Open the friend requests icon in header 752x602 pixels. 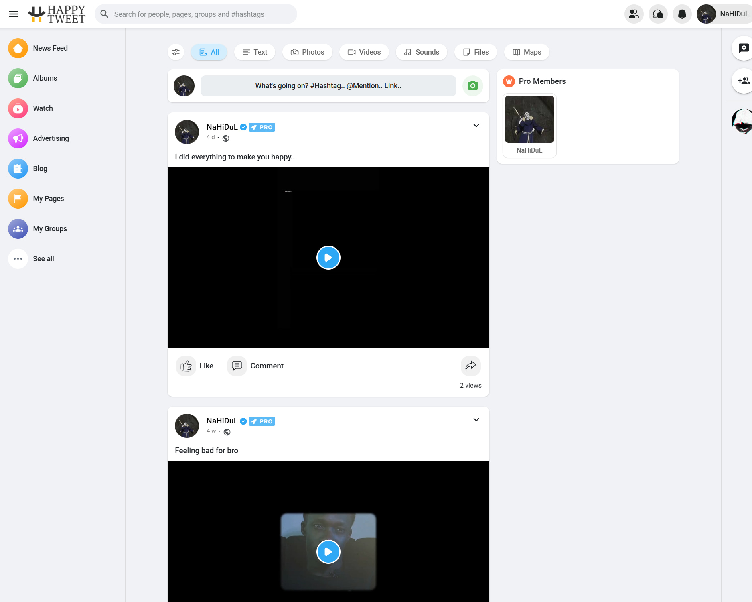coord(634,14)
